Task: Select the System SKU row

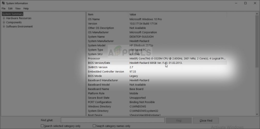Action: pyautogui.click(x=157, y=54)
